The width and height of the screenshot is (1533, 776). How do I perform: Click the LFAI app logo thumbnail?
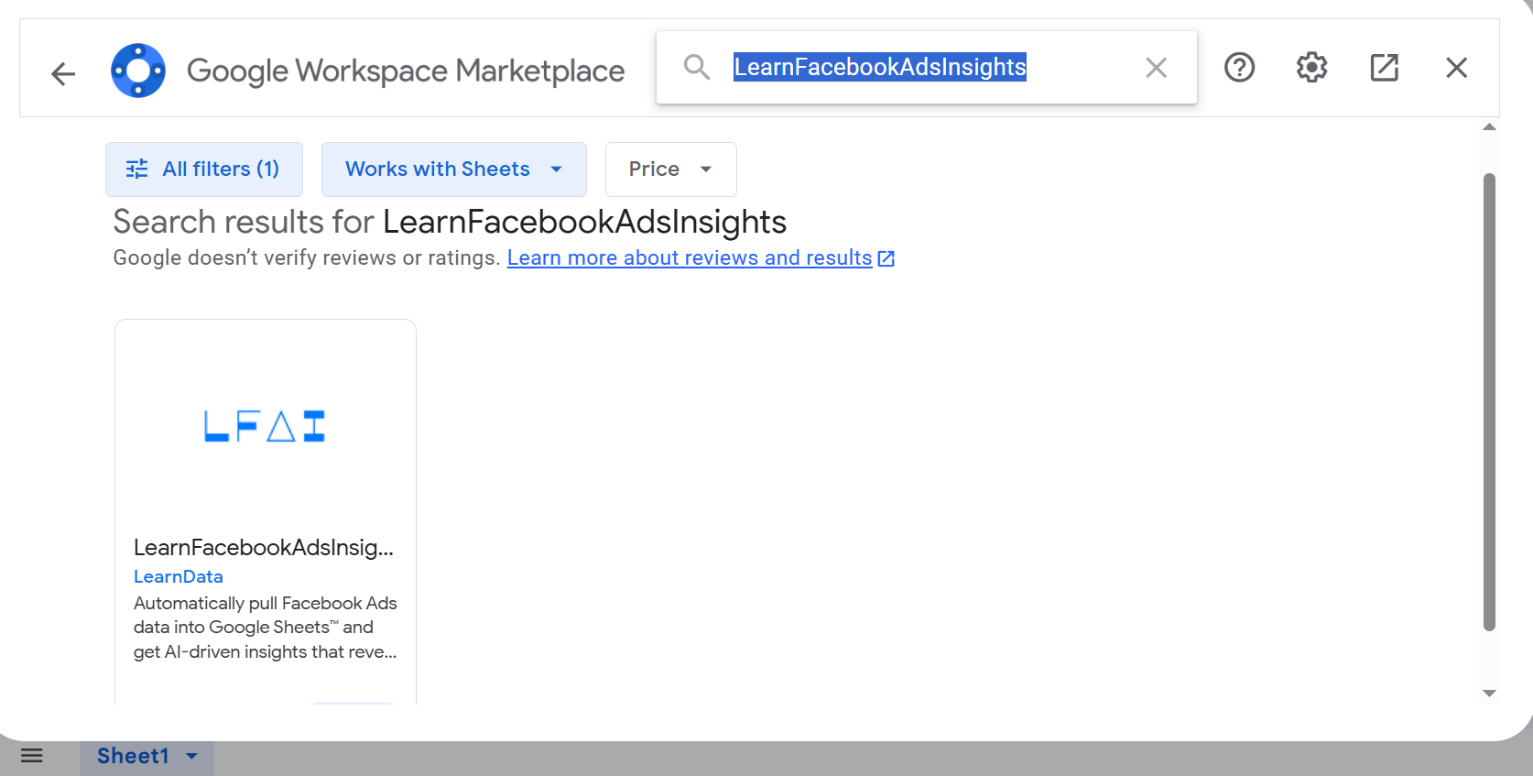coord(265,426)
